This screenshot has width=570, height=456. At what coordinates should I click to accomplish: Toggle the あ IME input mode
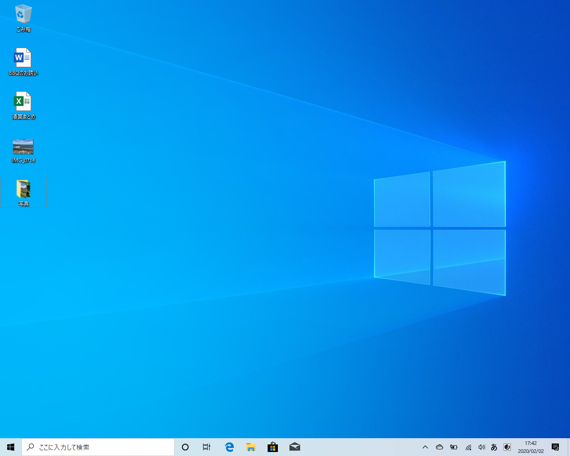point(494,447)
